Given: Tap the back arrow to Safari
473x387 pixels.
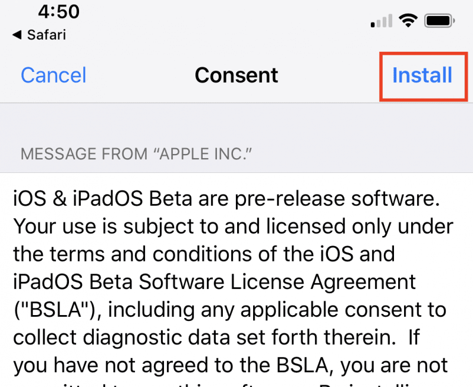Looking at the screenshot, I should [17, 34].
